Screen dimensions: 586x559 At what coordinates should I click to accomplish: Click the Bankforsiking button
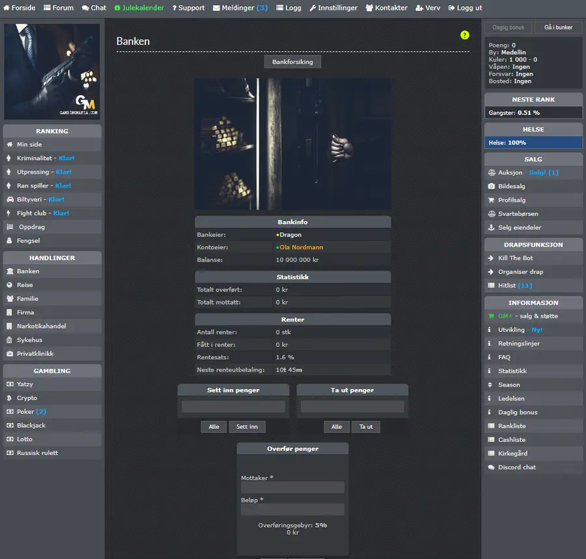click(x=292, y=62)
